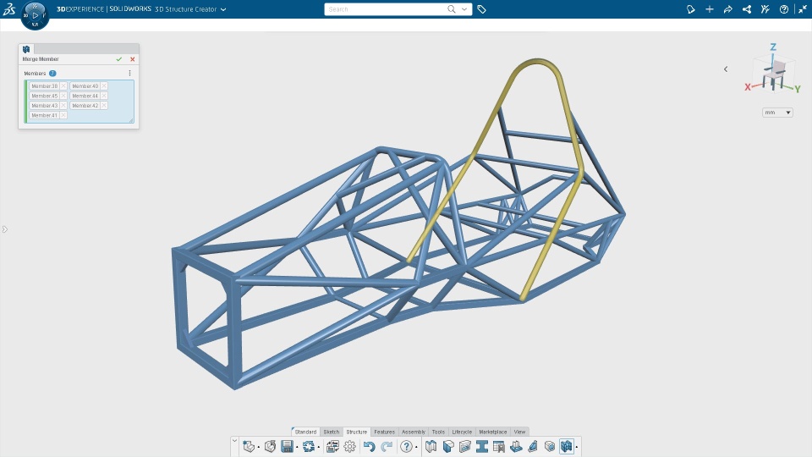Select the Member.45 chip label
This screenshot has height=457, width=812.
[x=44, y=96]
